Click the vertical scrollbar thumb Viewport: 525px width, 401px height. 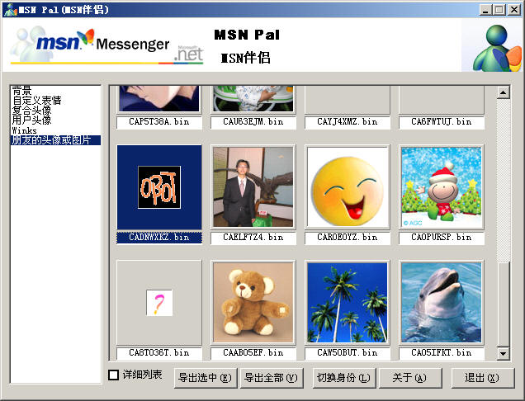coord(504,304)
